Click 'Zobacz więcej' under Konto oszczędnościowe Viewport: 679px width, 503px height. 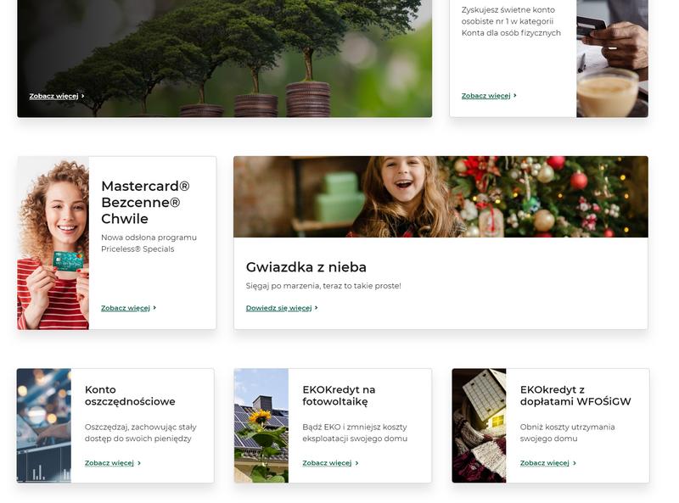tap(109, 463)
